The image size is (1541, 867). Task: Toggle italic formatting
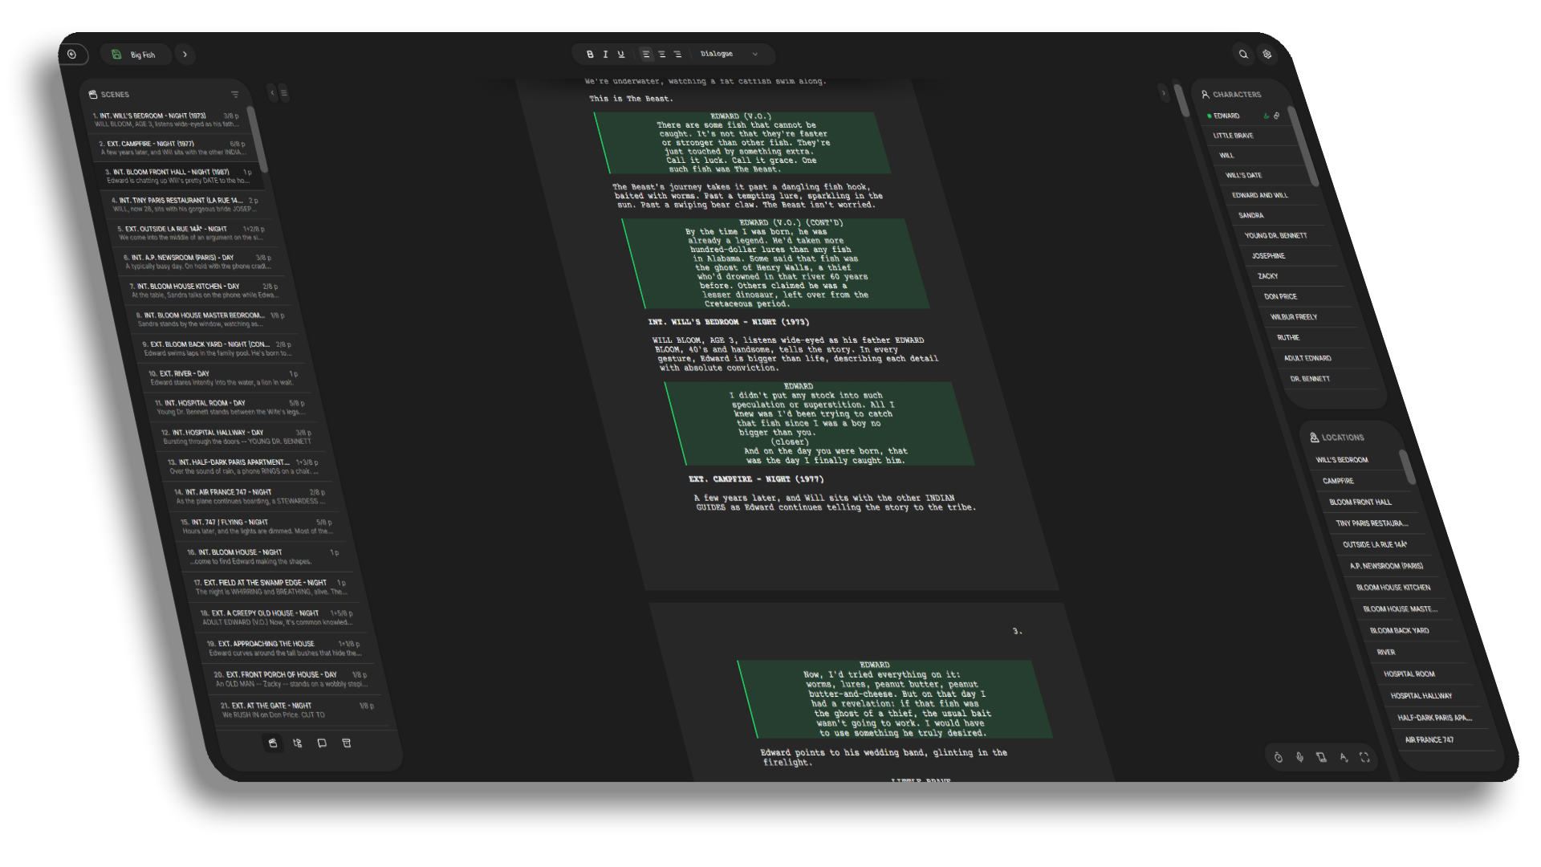pyautogui.click(x=605, y=55)
